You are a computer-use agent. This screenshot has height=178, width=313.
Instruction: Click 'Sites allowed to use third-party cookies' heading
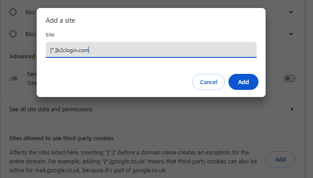[61, 138]
